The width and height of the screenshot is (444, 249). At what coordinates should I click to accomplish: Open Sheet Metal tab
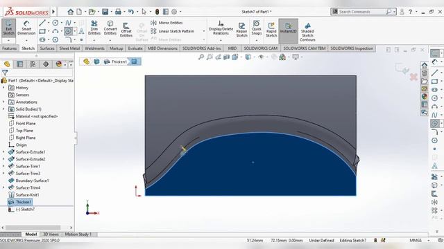[x=69, y=48]
